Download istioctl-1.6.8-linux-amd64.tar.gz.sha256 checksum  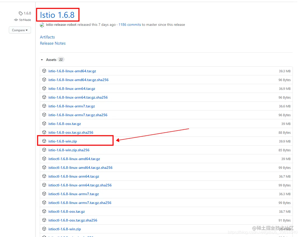[80, 168]
